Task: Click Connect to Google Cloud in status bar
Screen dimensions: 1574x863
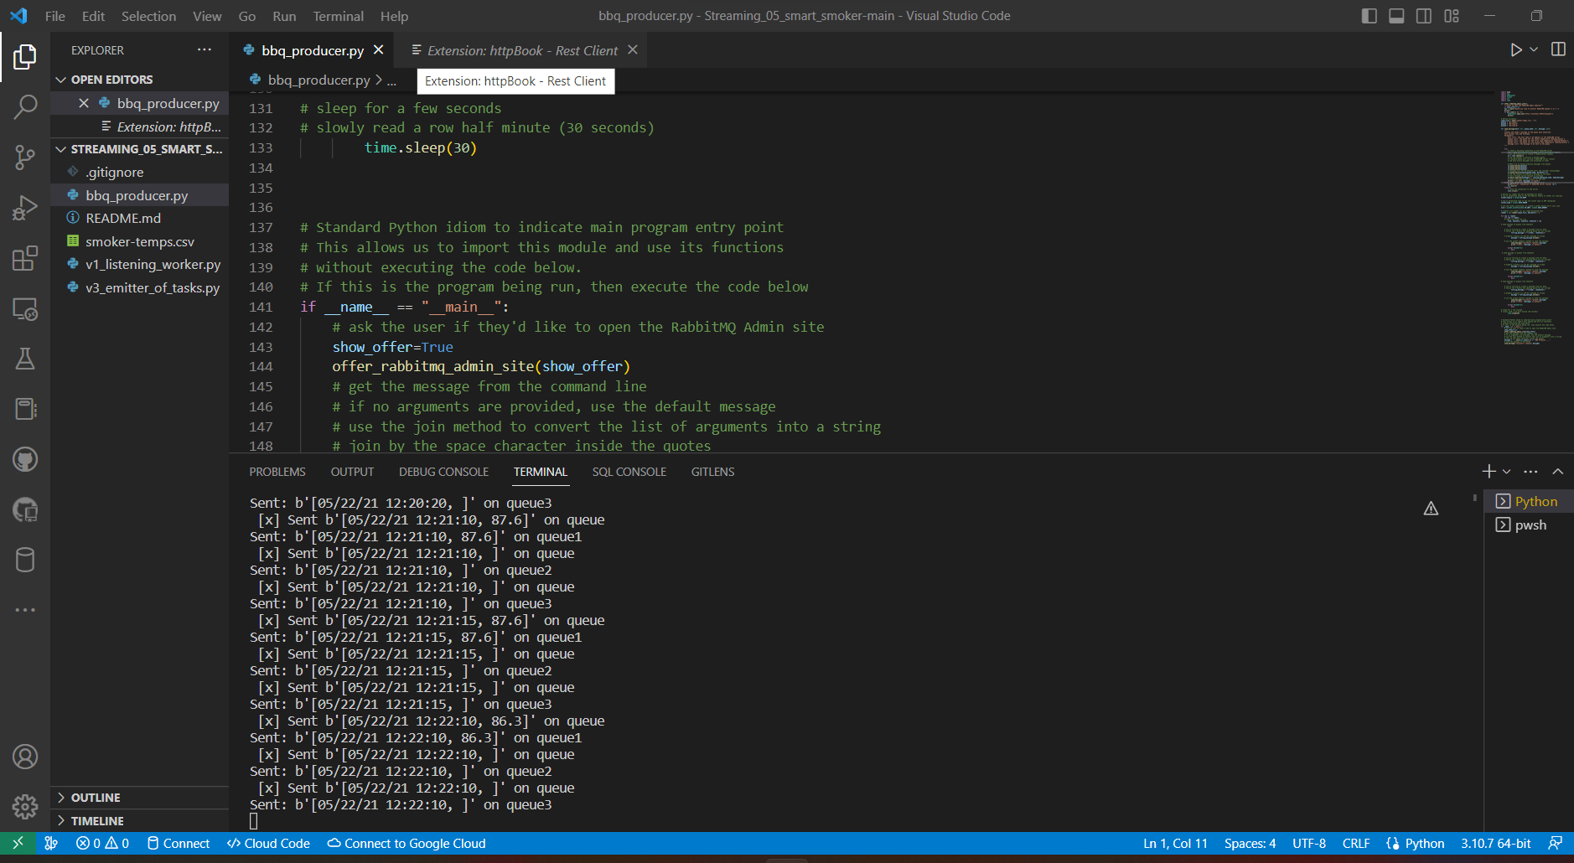Action: [406, 843]
